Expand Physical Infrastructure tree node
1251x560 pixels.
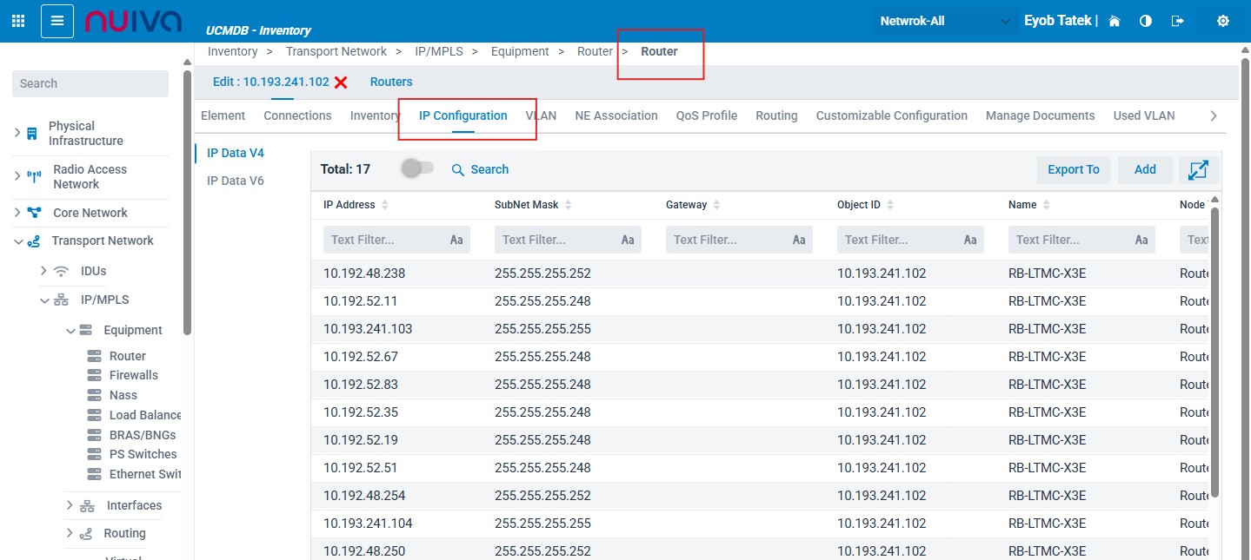pyautogui.click(x=18, y=133)
